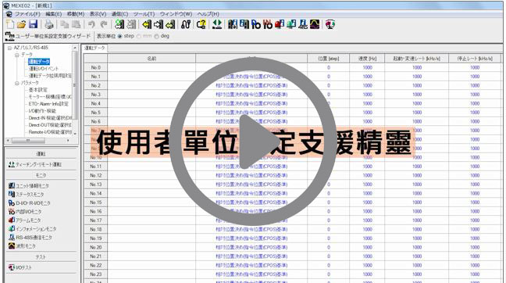Open the ウィンドウ(W) menu
The height and width of the screenshot is (283, 506).
176,14
